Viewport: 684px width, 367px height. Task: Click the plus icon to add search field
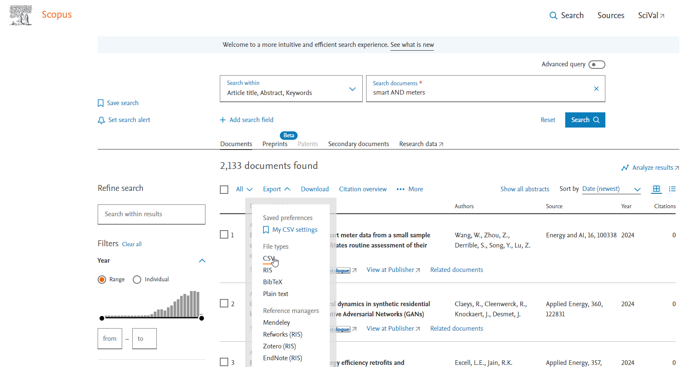pyautogui.click(x=223, y=120)
